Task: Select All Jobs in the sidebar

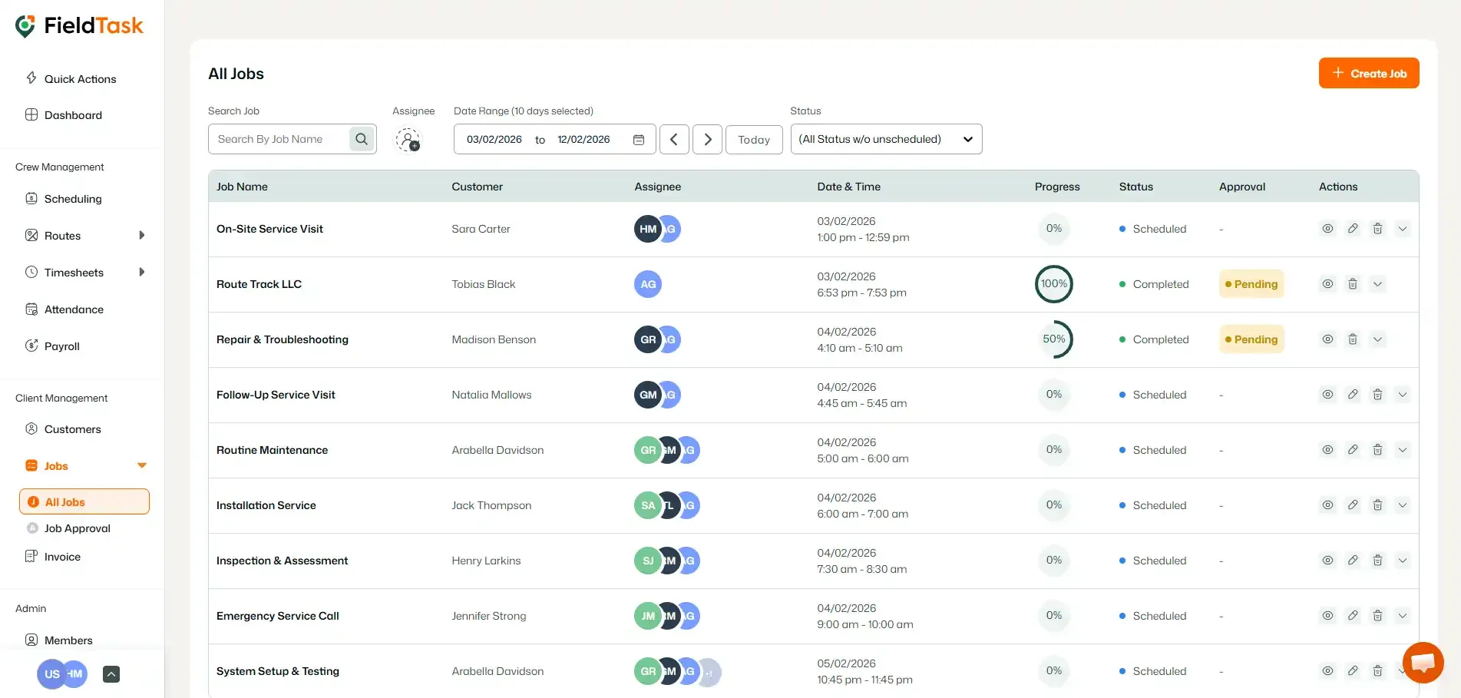Action: click(x=84, y=501)
